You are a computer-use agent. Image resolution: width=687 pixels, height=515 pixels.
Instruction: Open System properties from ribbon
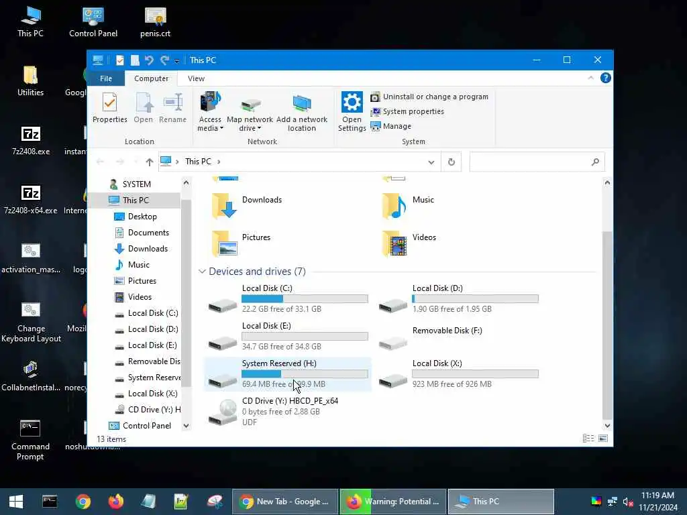(x=407, y=112)
